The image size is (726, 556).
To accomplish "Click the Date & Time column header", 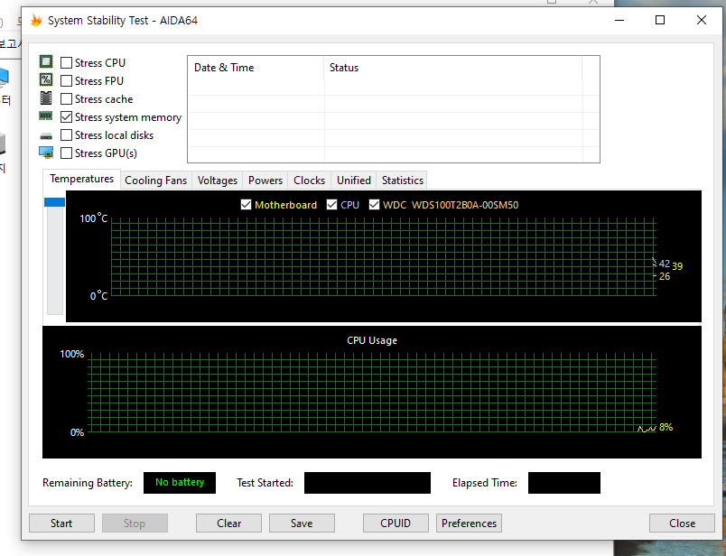I will [256, 68].
